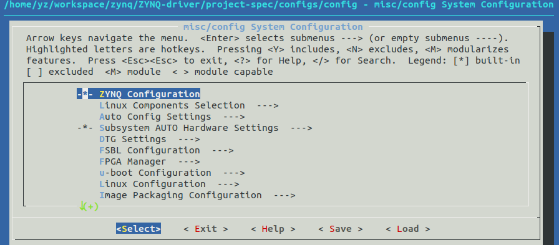
Task: Open Image Packaging Configuration submenu
Action: pyautogui.click(x=197, y=195)
